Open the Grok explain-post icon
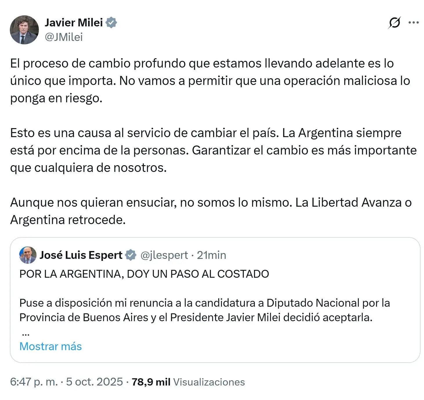 coord(394,23)
